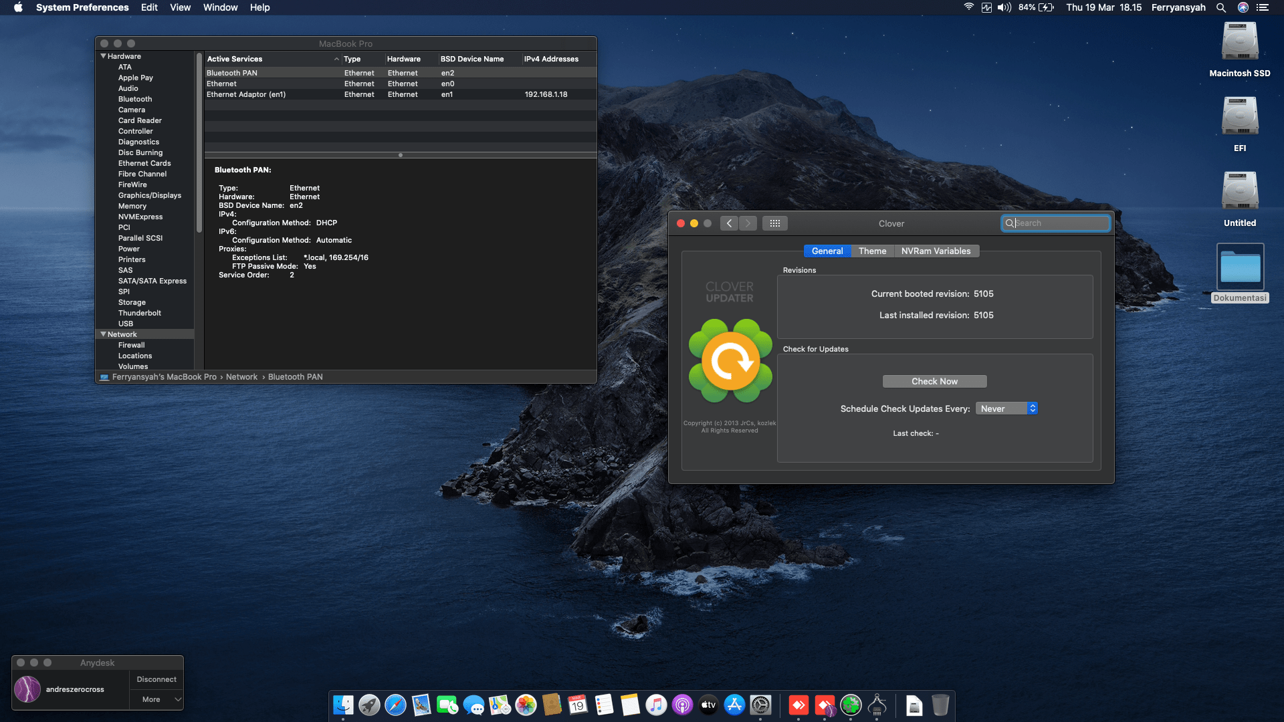Click sidebar scrollbar in MacBook Pro window
Viewport: 1284px width, 722px height.
click(199, 143)
